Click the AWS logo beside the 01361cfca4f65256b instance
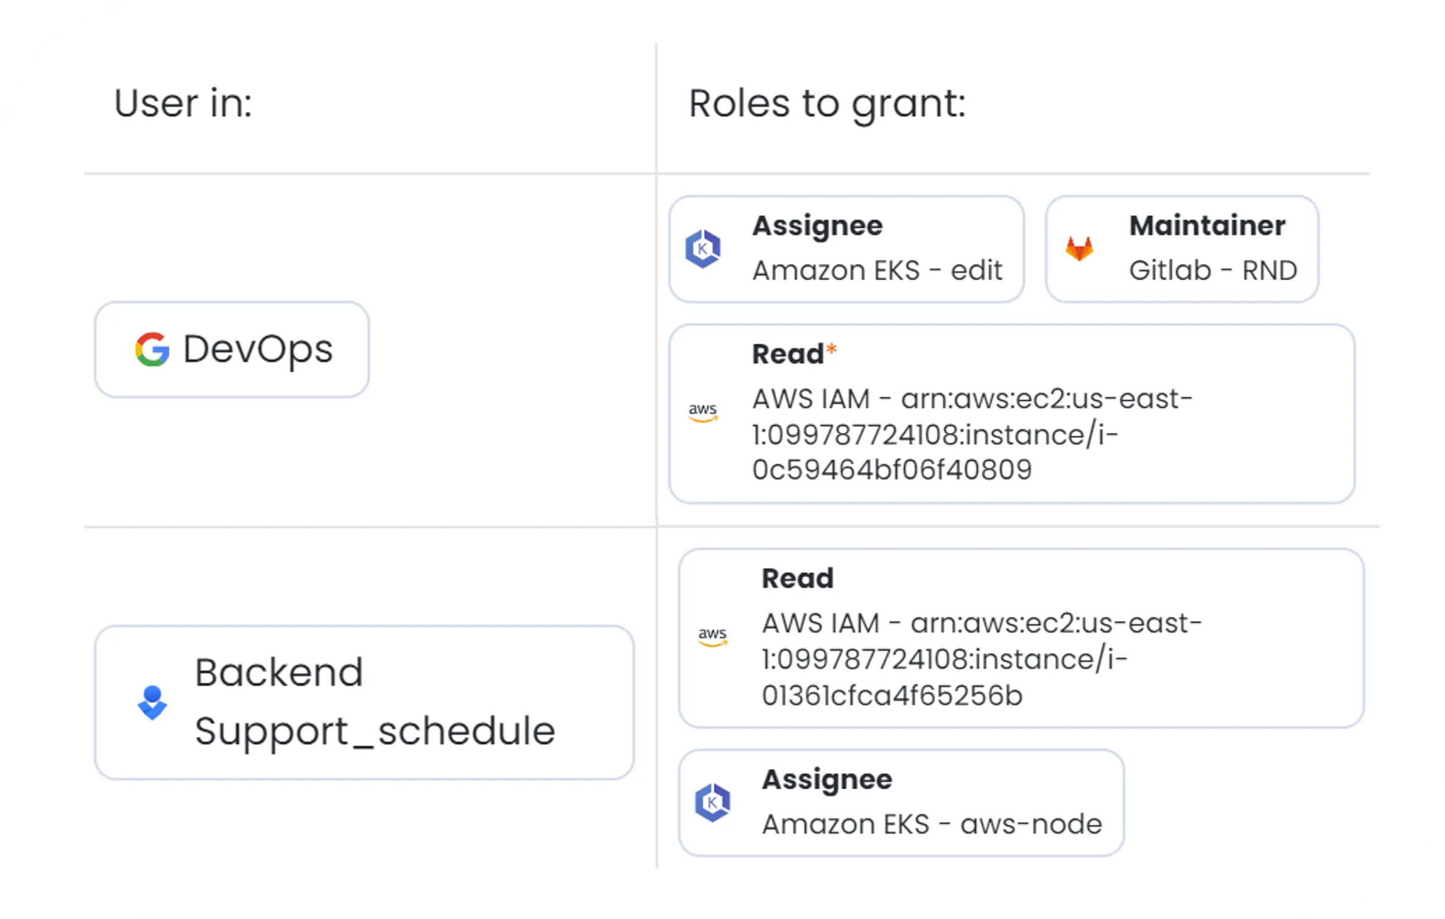Viewport: 1445px width, 919px height. (712, 637)
